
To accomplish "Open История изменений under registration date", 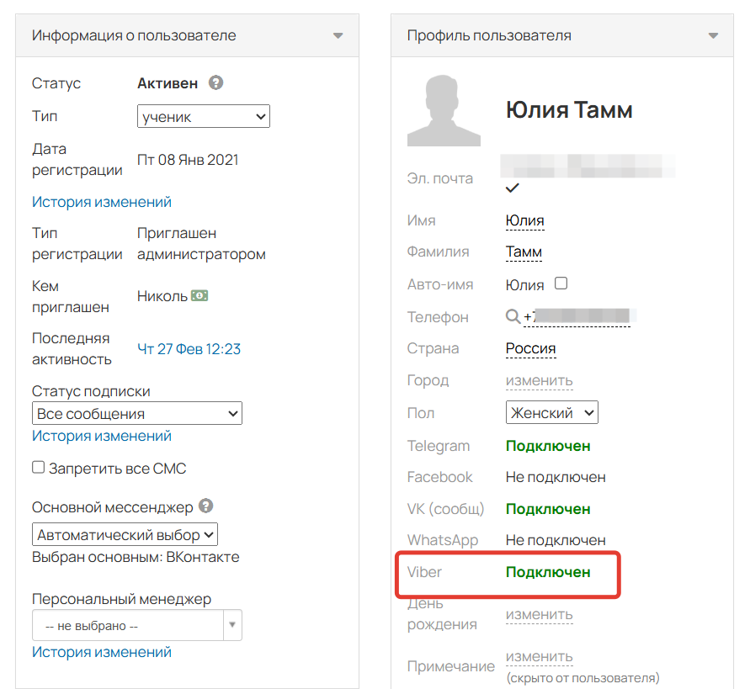I will coord(102,202).
